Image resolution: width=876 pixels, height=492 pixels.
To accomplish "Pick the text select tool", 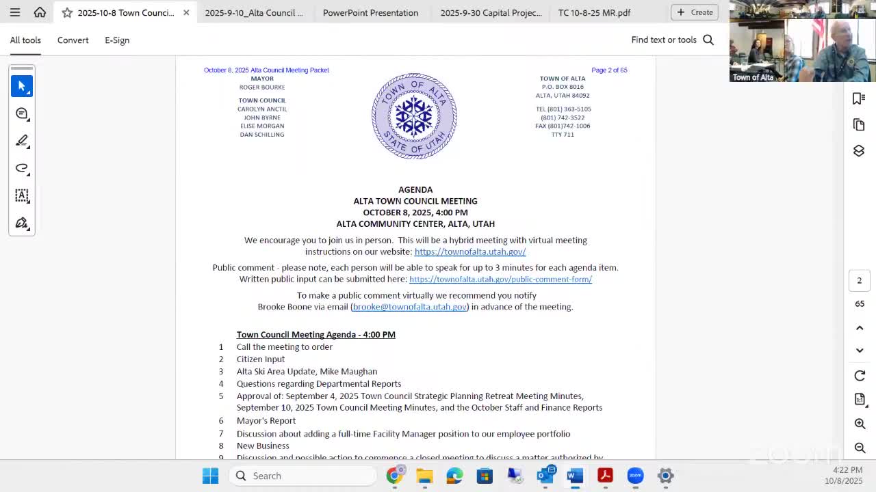I will click(22, 195).
